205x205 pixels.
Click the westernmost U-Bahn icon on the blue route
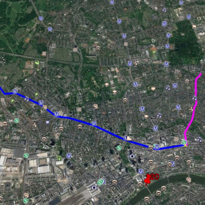click(15, 92)
